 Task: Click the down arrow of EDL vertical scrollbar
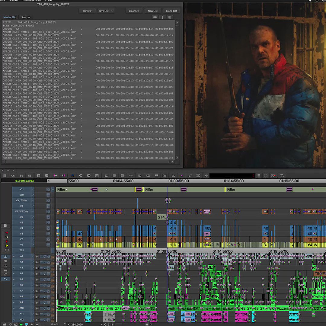tap(177, 158)
